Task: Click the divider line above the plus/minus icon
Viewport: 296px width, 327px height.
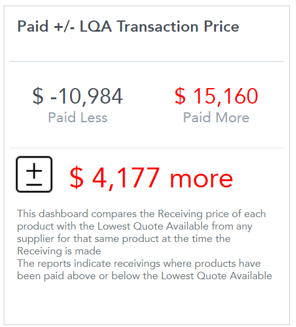Action: pyautogui.click(x=146, y=148)
